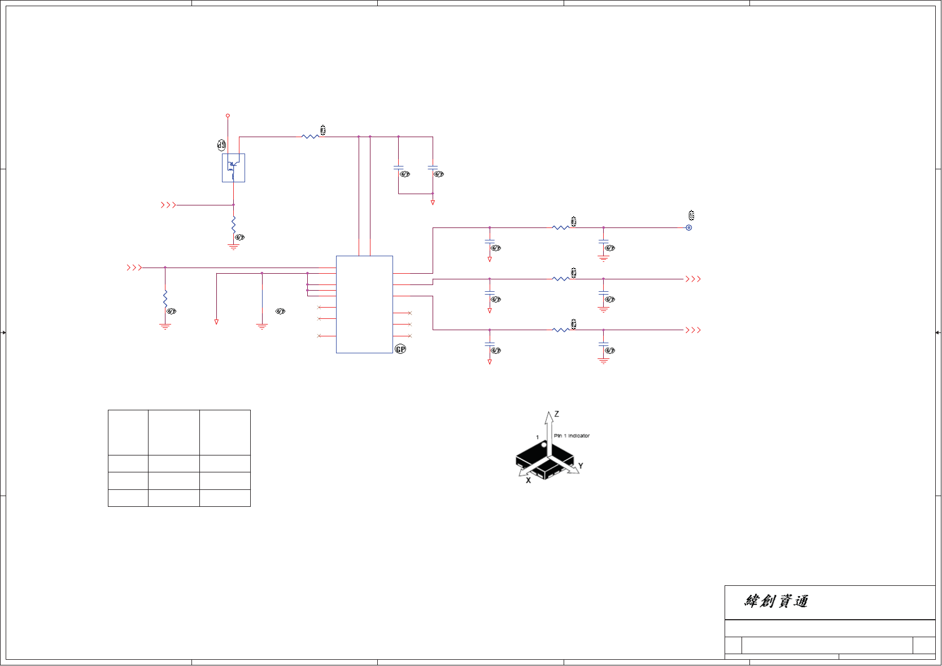Click the output port arrows on the bottom output line
The width and height of the screenshot is (942, 666).
(x=693, y=330)
